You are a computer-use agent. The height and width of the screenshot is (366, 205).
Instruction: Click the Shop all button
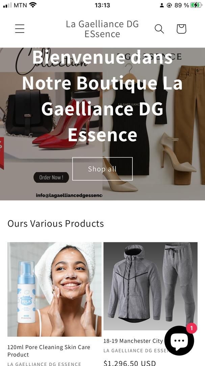(x=102, y=169)
